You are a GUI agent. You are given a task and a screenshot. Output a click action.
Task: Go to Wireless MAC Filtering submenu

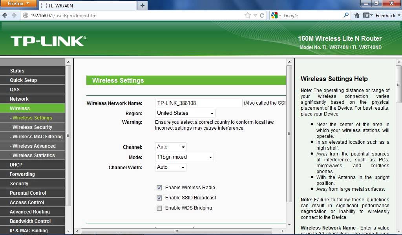tap(32, 137)
